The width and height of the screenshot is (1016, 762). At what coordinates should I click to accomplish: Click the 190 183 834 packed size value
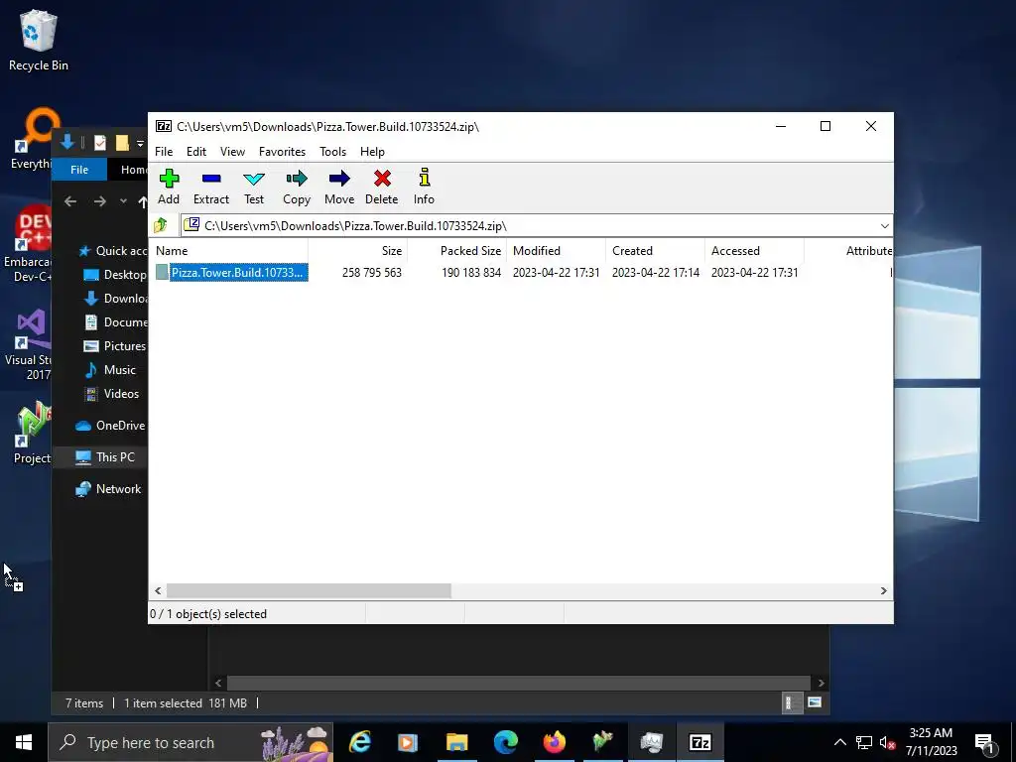click(471, 273)
